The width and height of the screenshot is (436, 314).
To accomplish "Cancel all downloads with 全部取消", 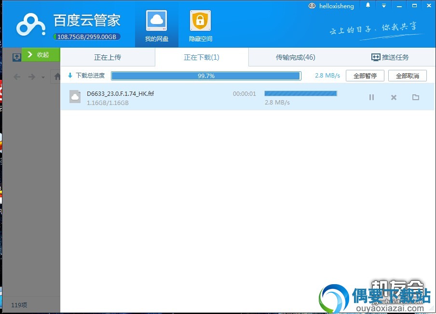I will 408,76.
